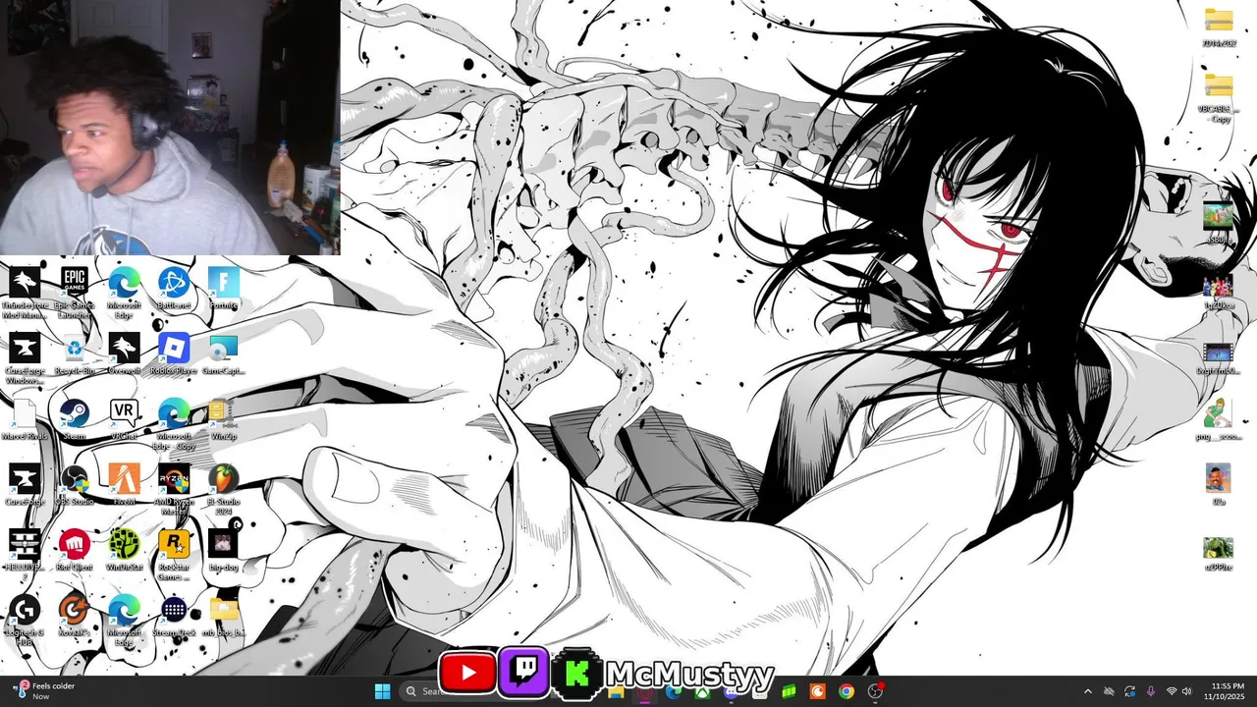Select the VBCABLE Copy folder on desktop
This screenshot has height=707, width=1257.
click(x=1219, y=97)
